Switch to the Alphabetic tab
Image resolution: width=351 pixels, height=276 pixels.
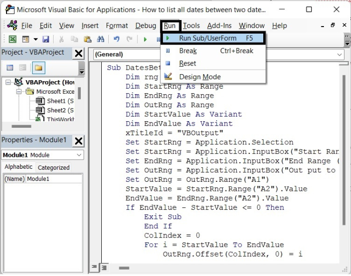click(x=19, y=167)
